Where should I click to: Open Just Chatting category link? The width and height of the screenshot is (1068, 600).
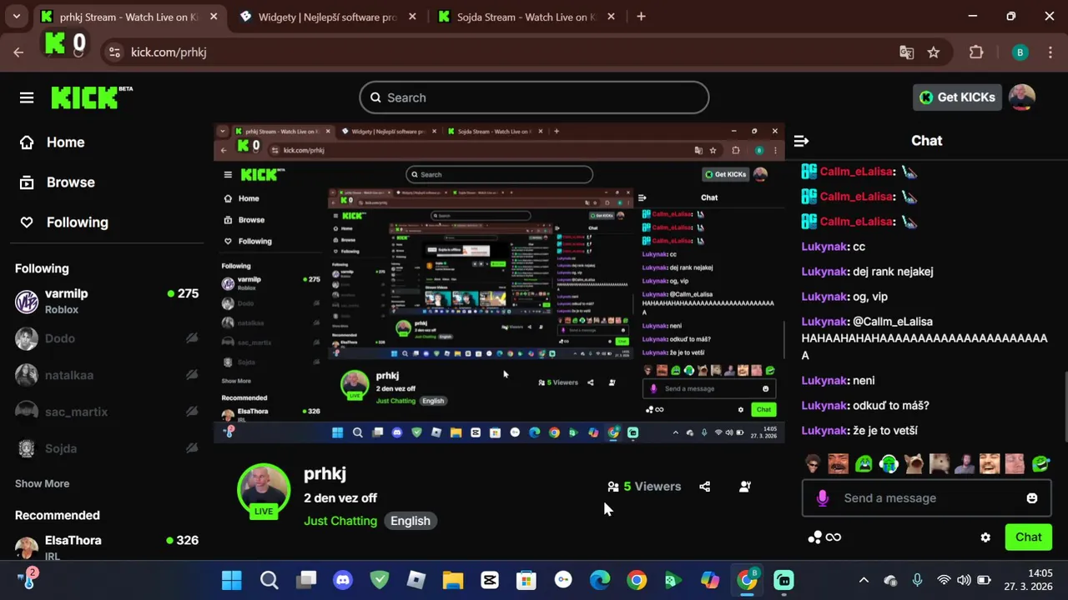coord(340,521)
